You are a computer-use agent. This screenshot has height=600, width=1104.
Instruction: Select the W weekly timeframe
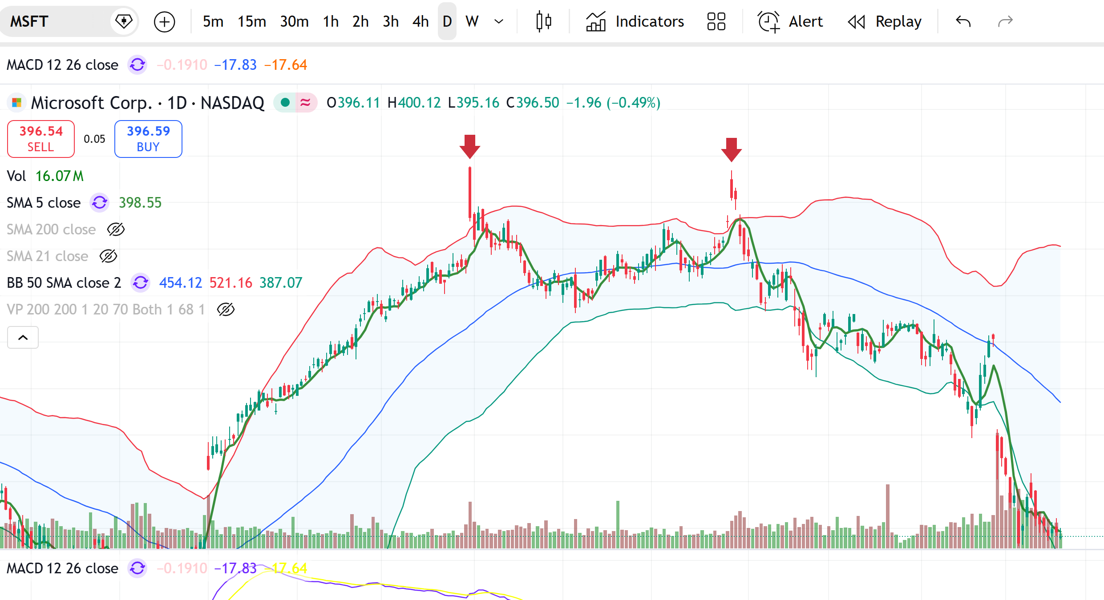pos(472,21)
